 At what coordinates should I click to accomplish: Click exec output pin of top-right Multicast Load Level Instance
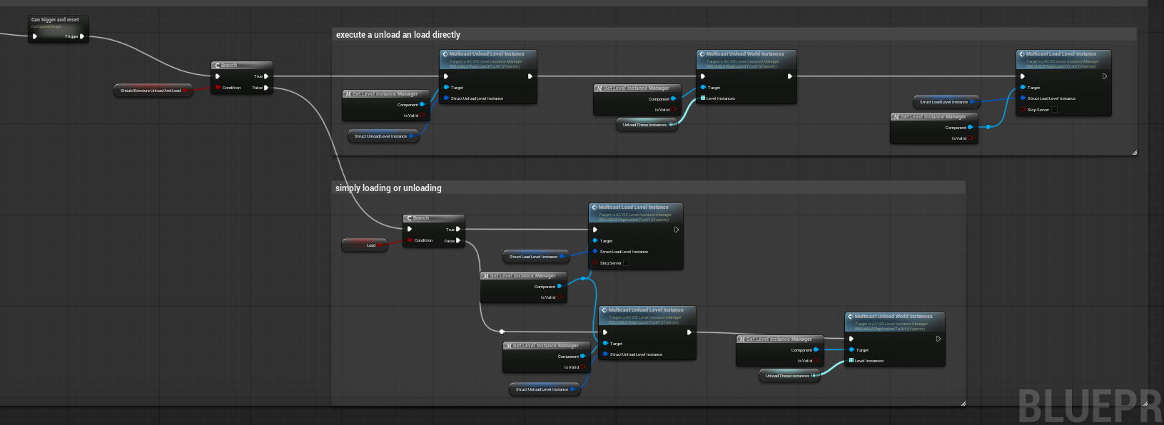[x=1104, y=76]
